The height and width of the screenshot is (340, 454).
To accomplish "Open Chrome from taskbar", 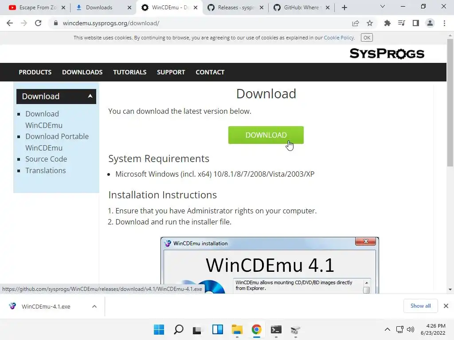I will coord(257,329).
